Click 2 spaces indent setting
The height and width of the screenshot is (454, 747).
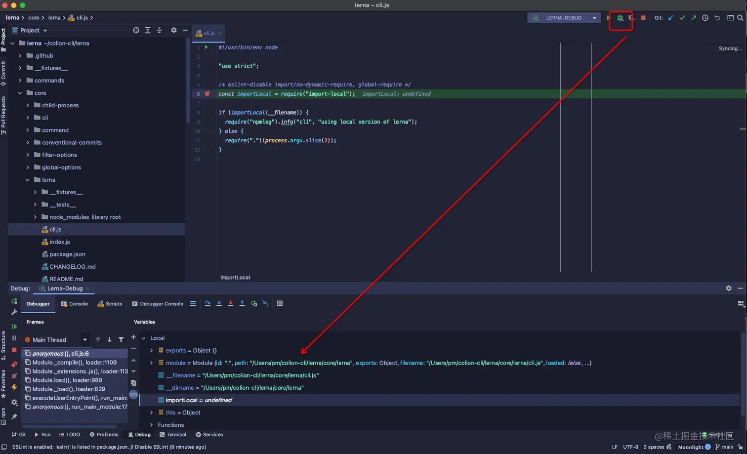[x=654, y=447]
